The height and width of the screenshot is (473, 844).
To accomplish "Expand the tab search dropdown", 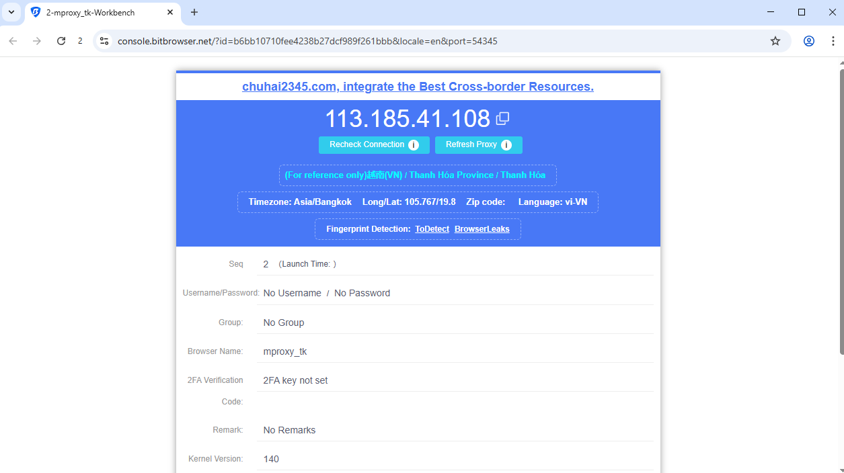I will pos(11,12).
